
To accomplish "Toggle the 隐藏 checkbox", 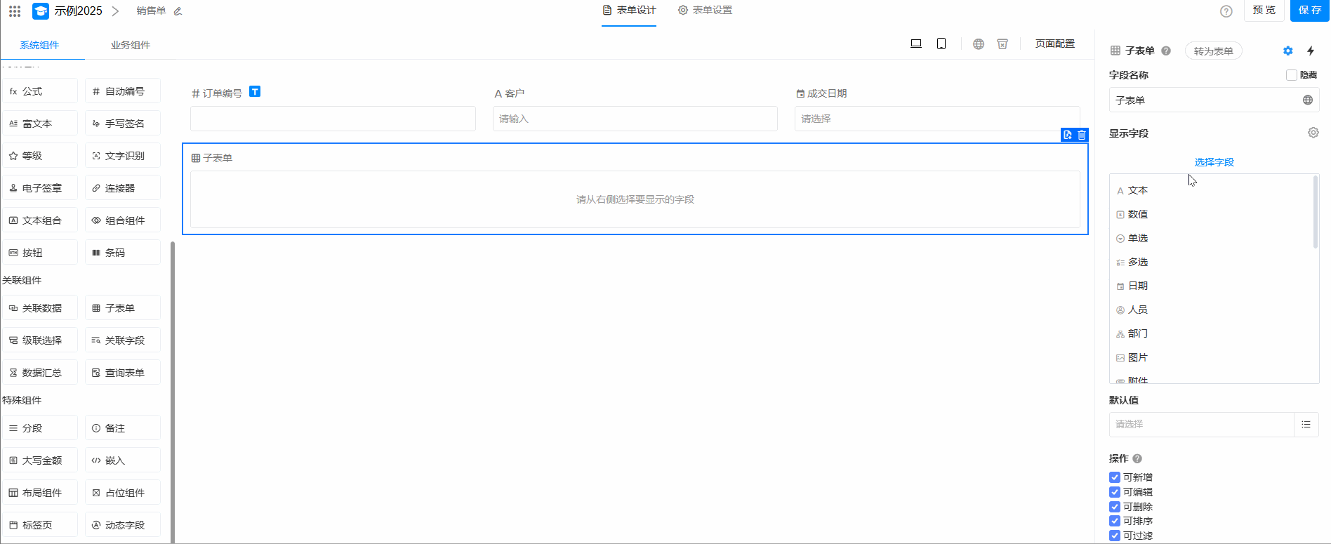I will tap(1291, 75).
